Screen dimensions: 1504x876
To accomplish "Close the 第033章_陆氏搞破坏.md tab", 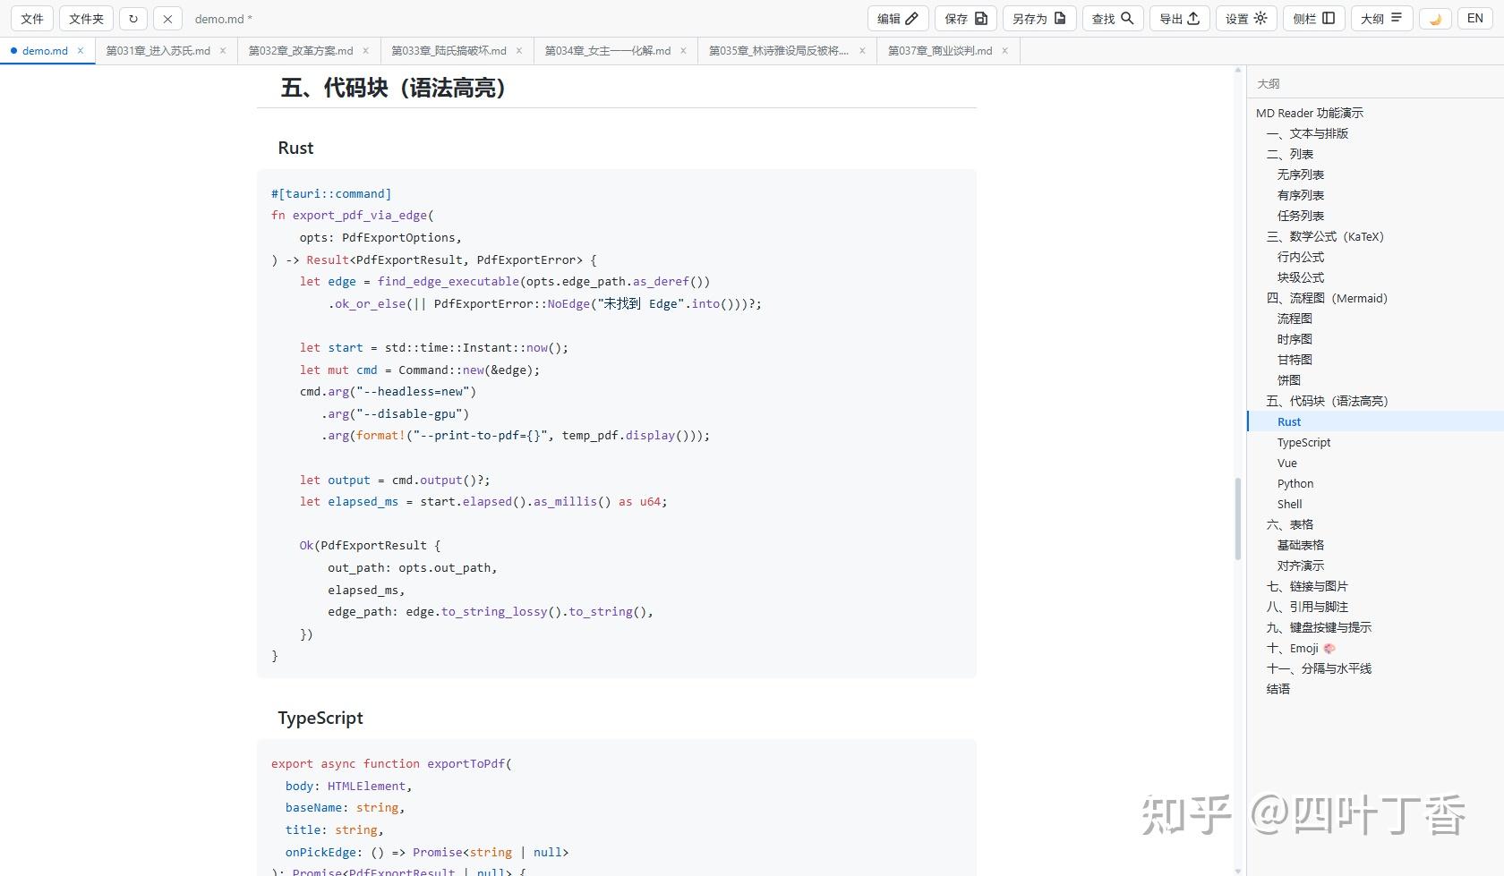I will click(518, 51).
